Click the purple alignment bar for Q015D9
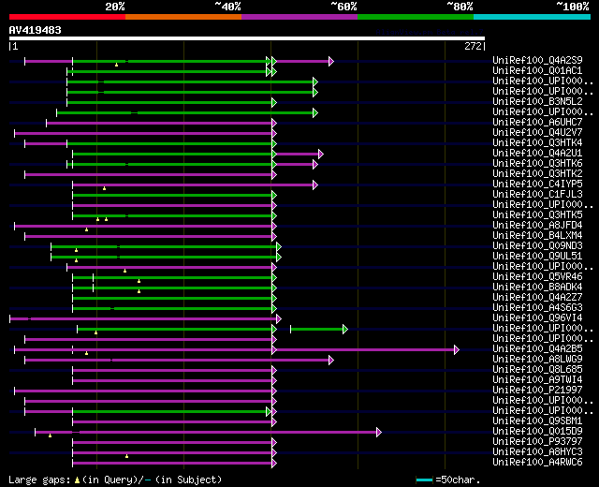599x487 pixels. [x=206, y=433]
